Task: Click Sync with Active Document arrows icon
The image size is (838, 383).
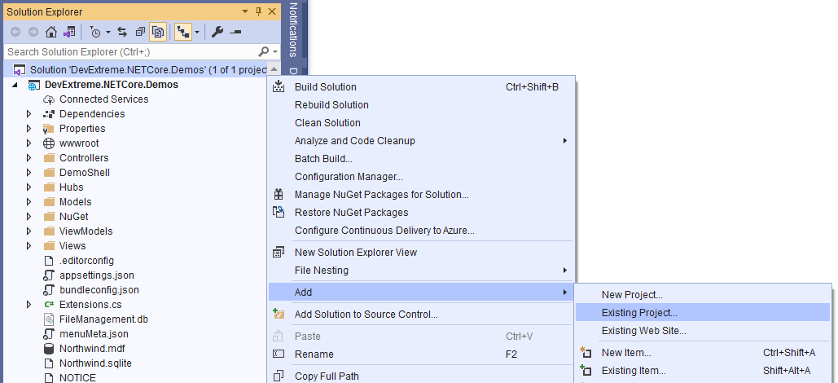Action: tap(122, 32)
